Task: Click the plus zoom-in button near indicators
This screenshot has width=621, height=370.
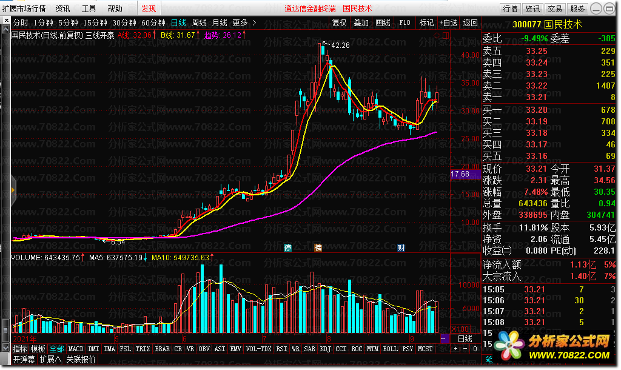Action: pos(455,349)
